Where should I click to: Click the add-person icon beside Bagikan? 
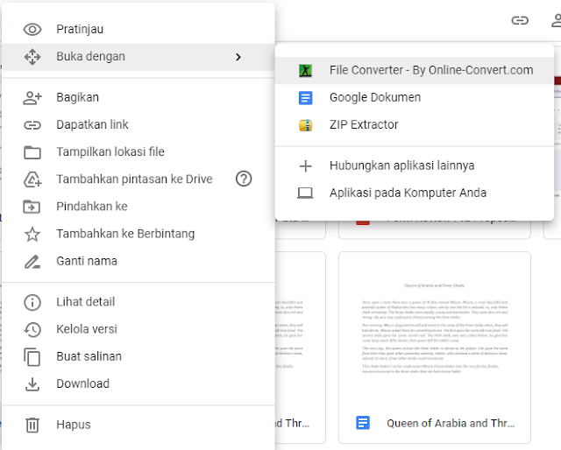[32, 97]
